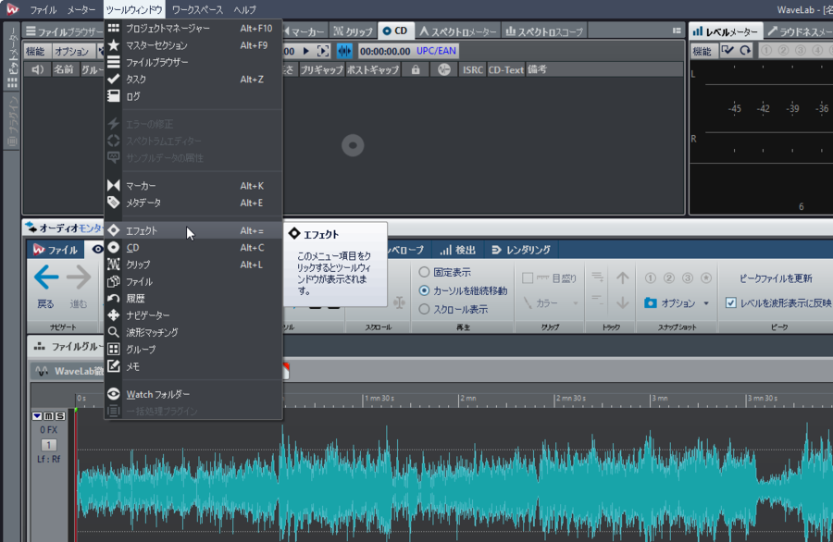Uncheck レベルを波形表示に反映 checkbox

pyautogui.click(x=731, y=302)
